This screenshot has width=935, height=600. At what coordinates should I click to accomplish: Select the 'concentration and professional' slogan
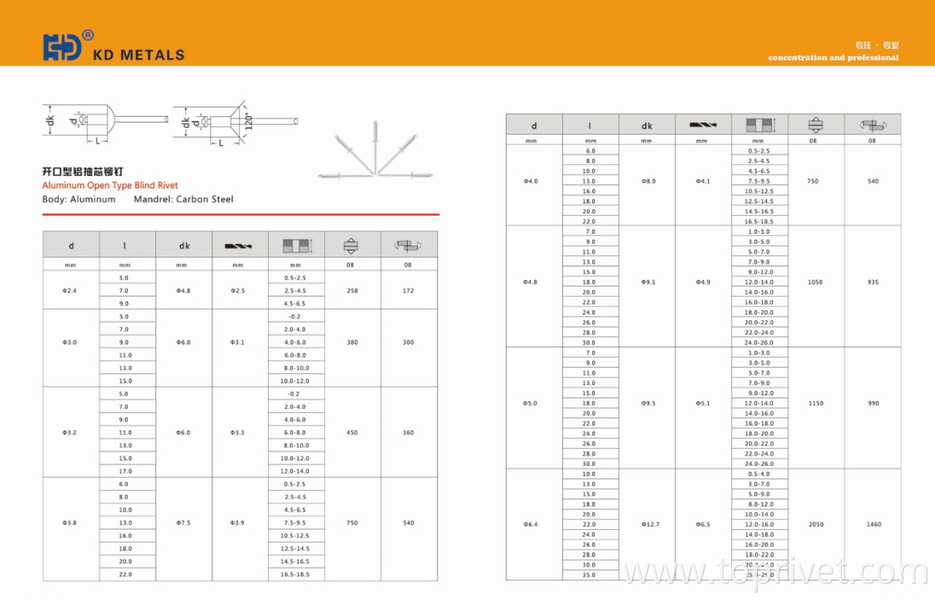(833, 58)
